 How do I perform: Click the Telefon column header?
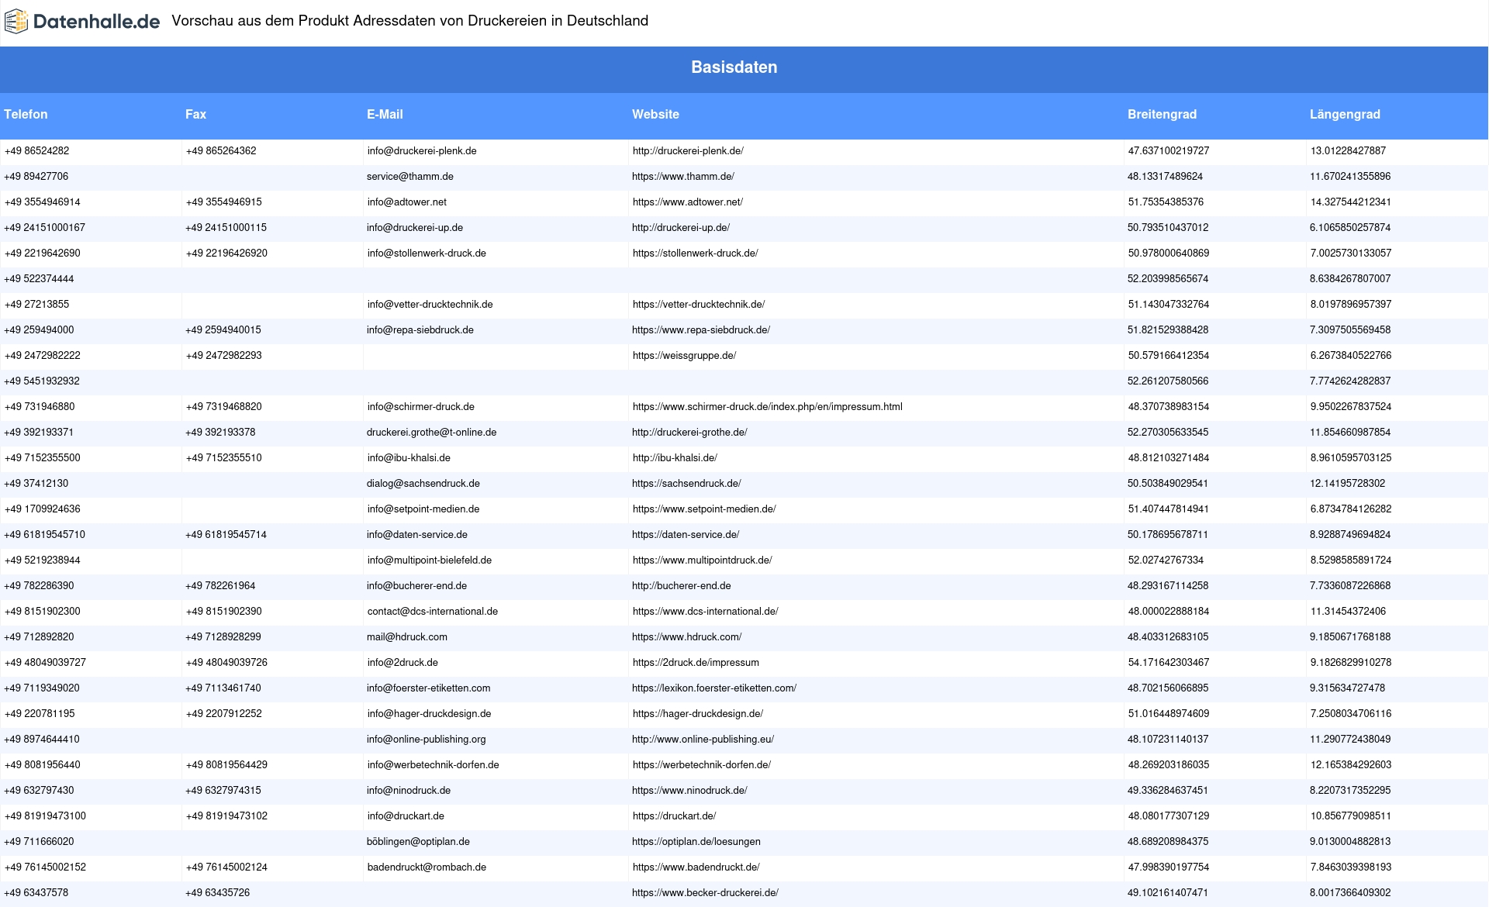pos(26,115)
